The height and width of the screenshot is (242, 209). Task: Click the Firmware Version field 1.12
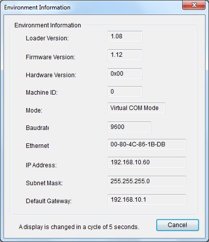125,55
